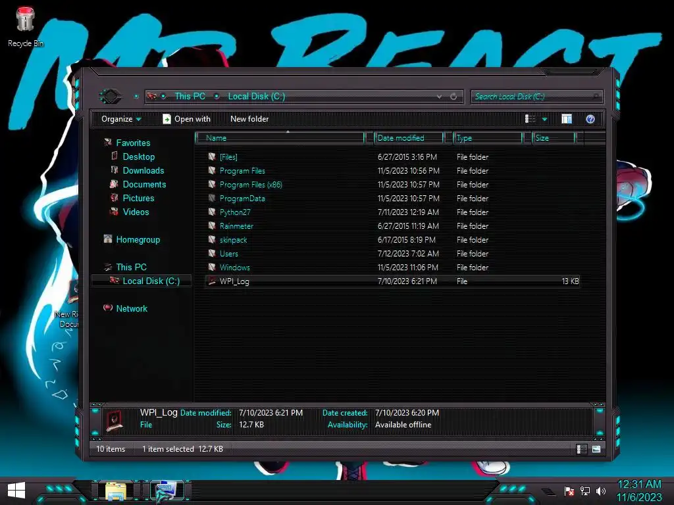This screenshot has height=505, width=674.
Task: Click the New folder button
Action: click(x=249, y=119)
